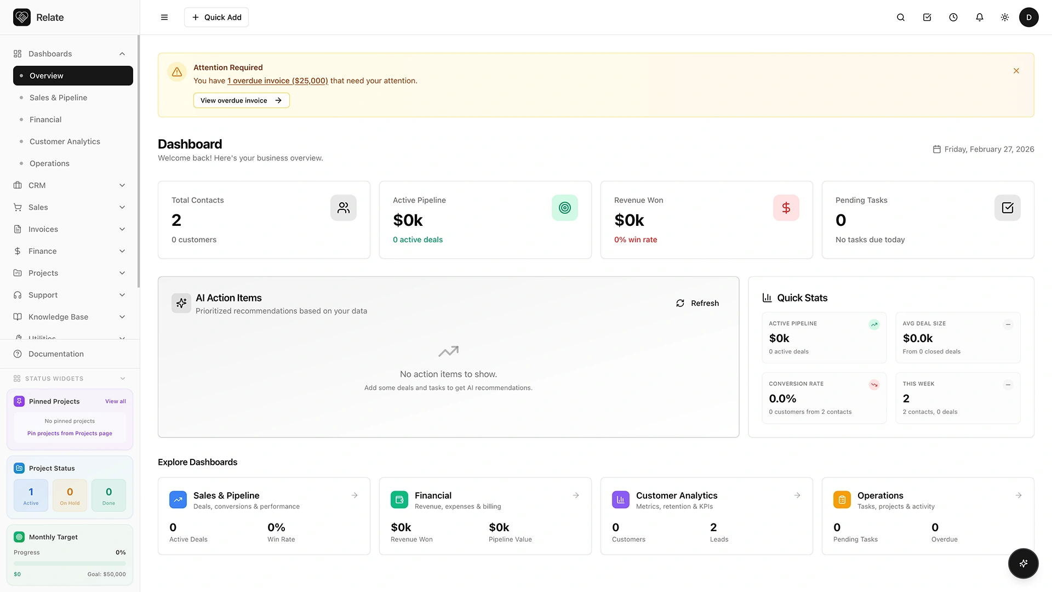The image size is (1052, 592).
Task: Open the Done project status tile
Action: pos(108,496)
